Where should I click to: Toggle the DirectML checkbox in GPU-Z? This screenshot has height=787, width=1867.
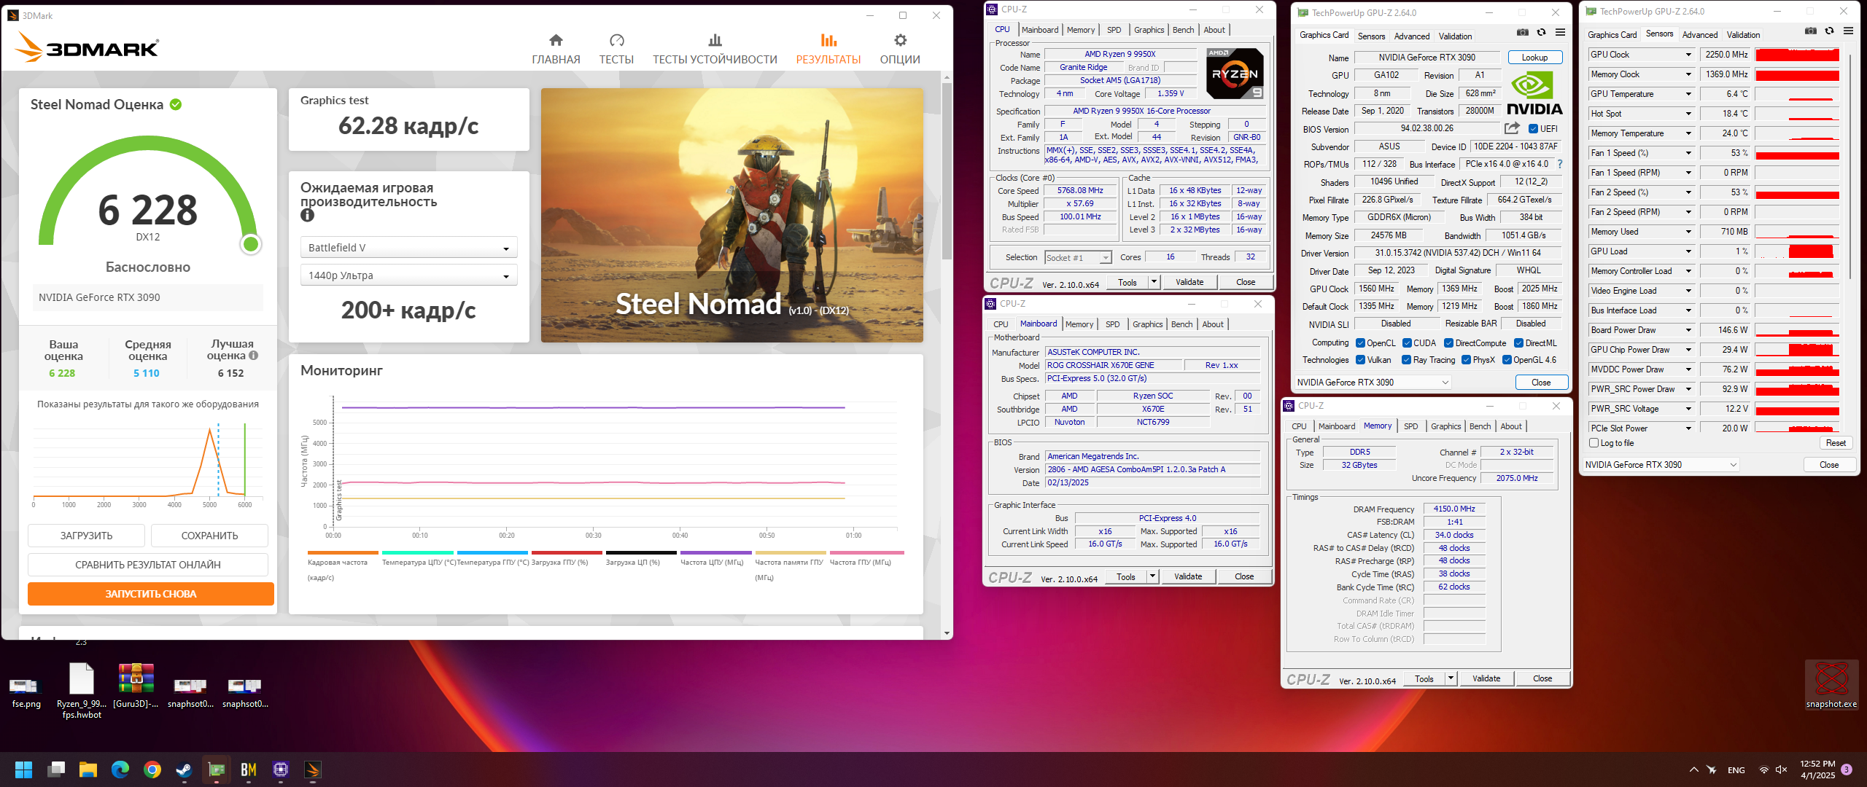click(1518, 343)
